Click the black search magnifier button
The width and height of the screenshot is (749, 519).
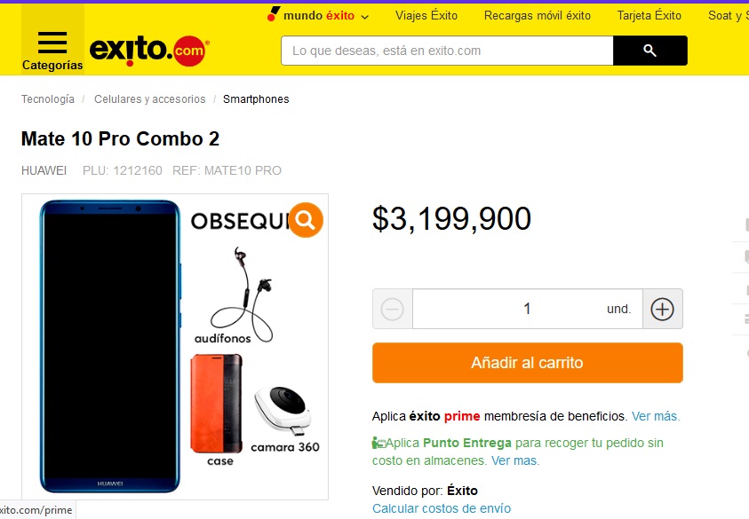coord(650,51)
